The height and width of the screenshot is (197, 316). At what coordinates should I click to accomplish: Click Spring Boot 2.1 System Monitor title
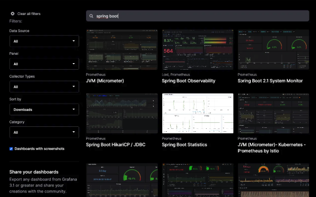point(270,81)
